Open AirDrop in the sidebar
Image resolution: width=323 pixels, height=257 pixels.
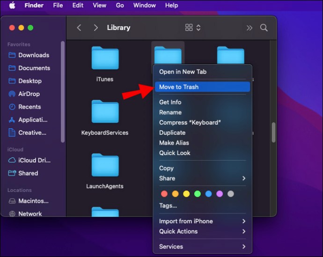(24, 94)
